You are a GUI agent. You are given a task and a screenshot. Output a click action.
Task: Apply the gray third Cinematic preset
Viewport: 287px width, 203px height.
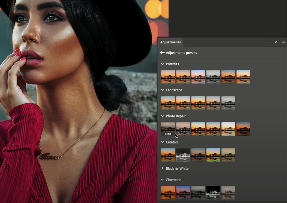(x=198, y=193)
